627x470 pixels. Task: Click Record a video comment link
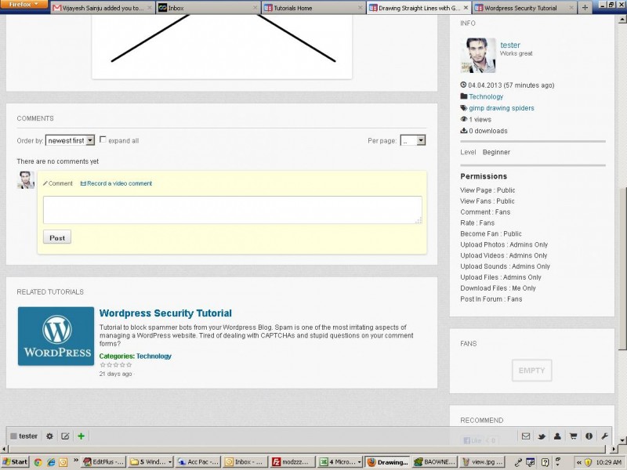116,183
